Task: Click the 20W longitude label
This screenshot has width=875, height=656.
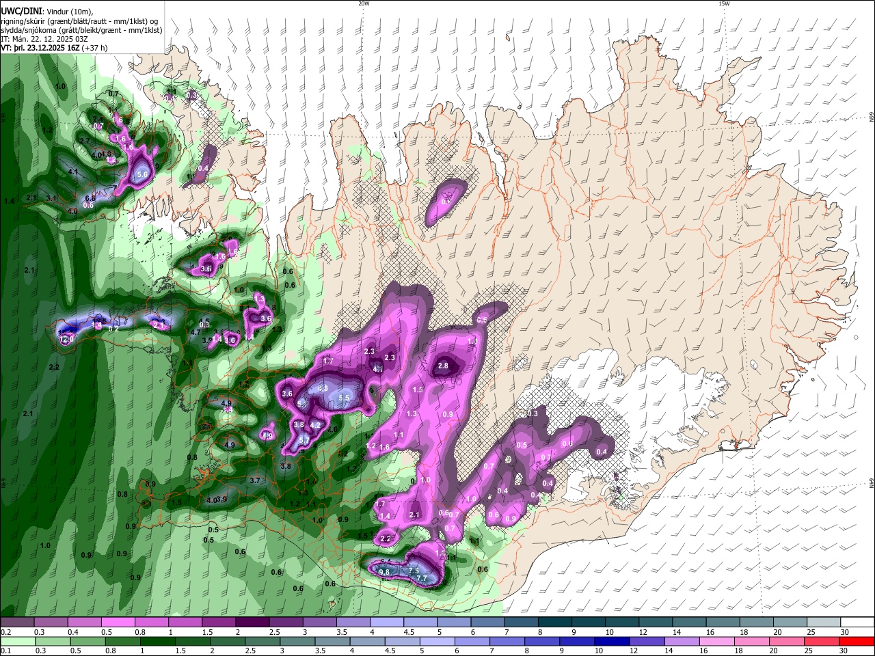Action: tap(364, 3)
